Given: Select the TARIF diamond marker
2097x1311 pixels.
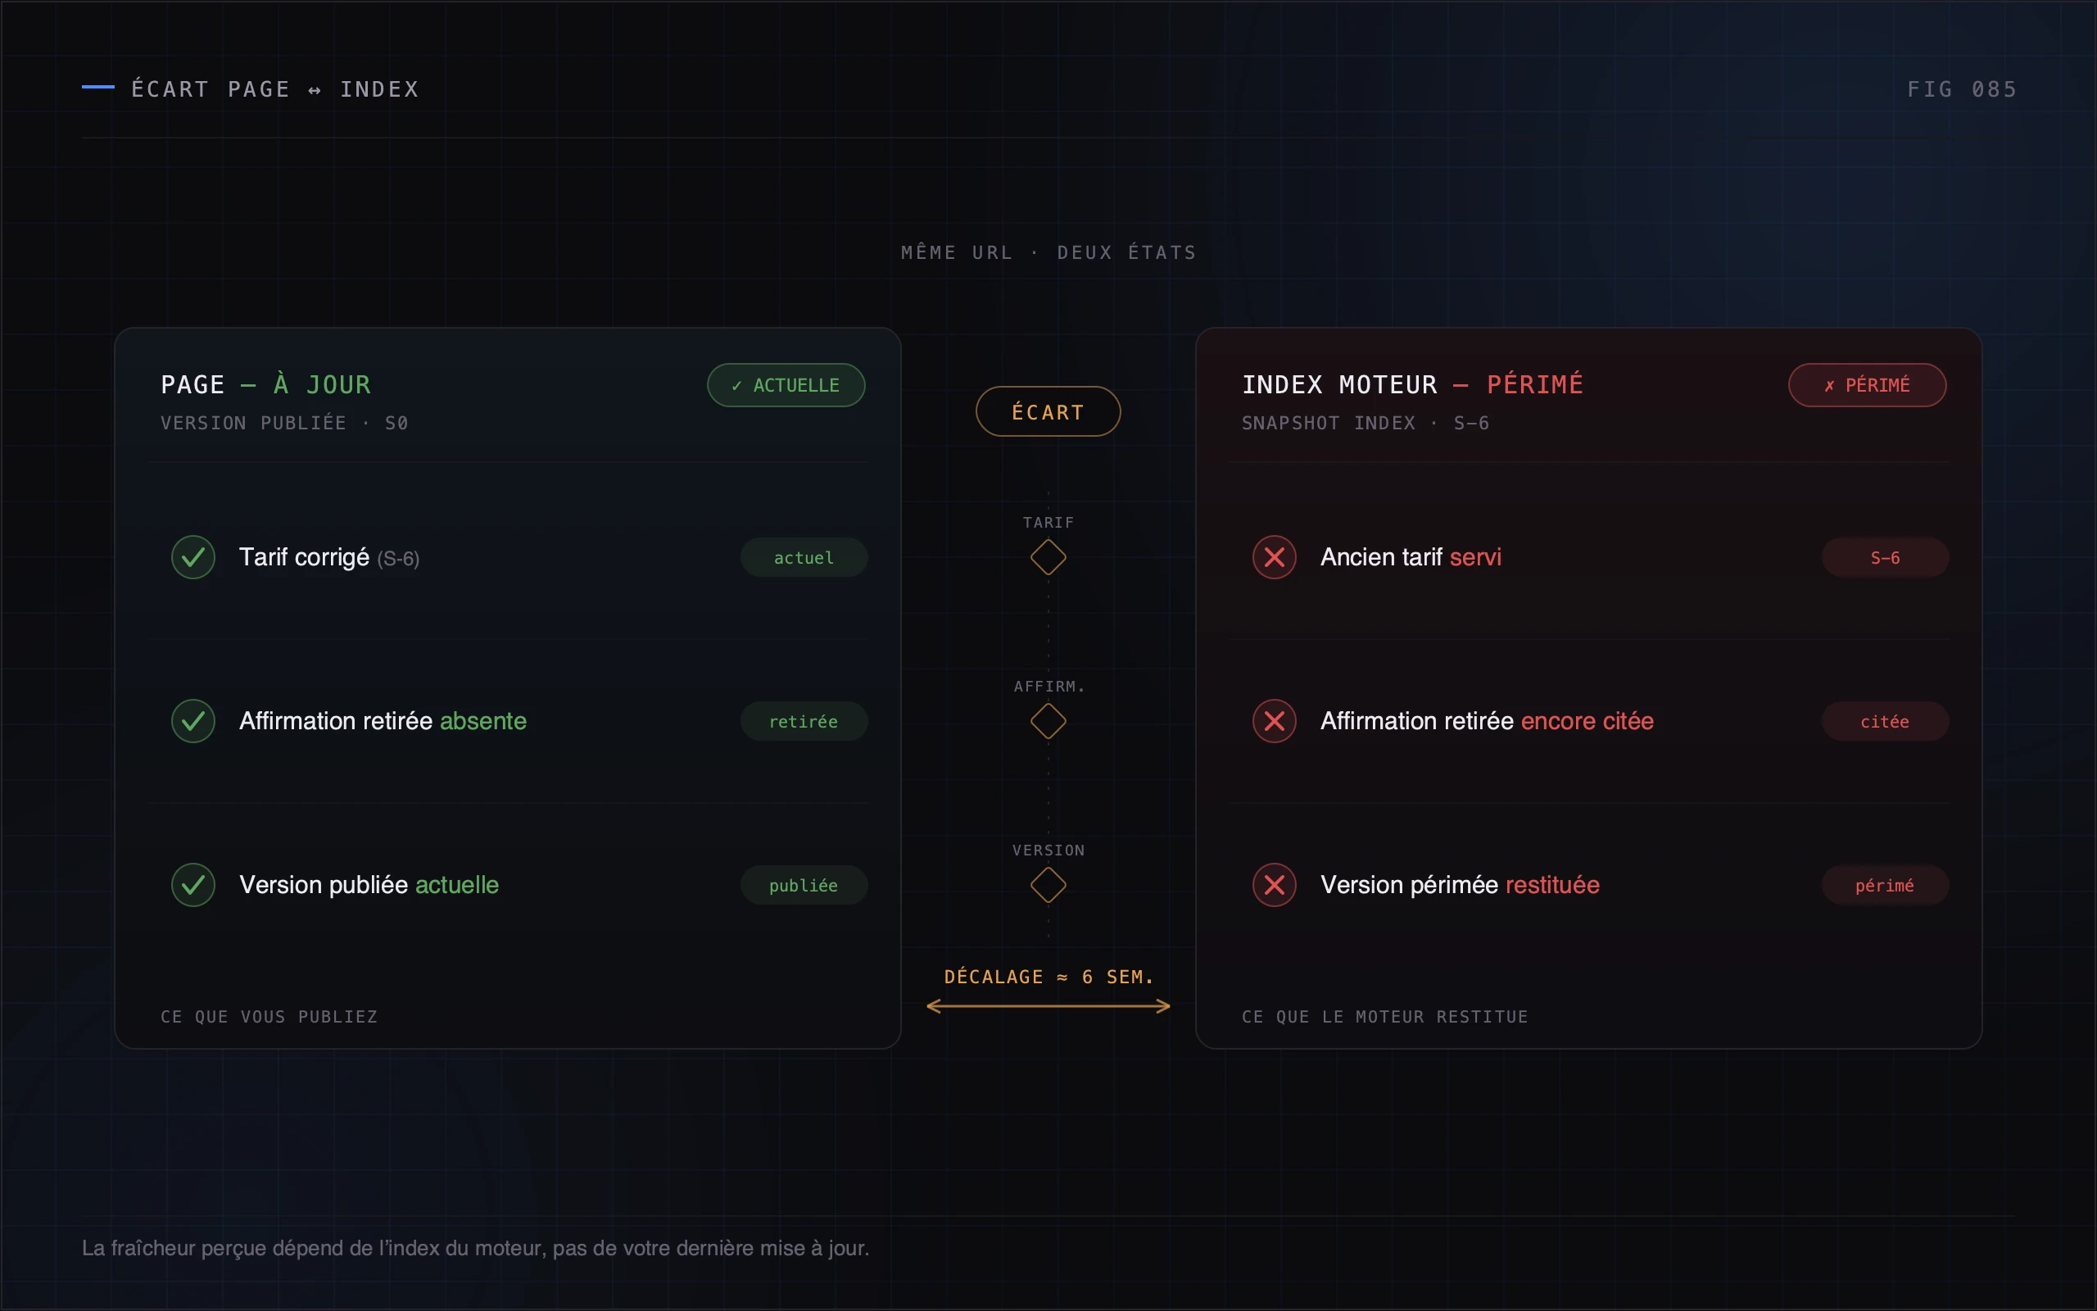Looking at the screenshot, I should pos(1048,556).
